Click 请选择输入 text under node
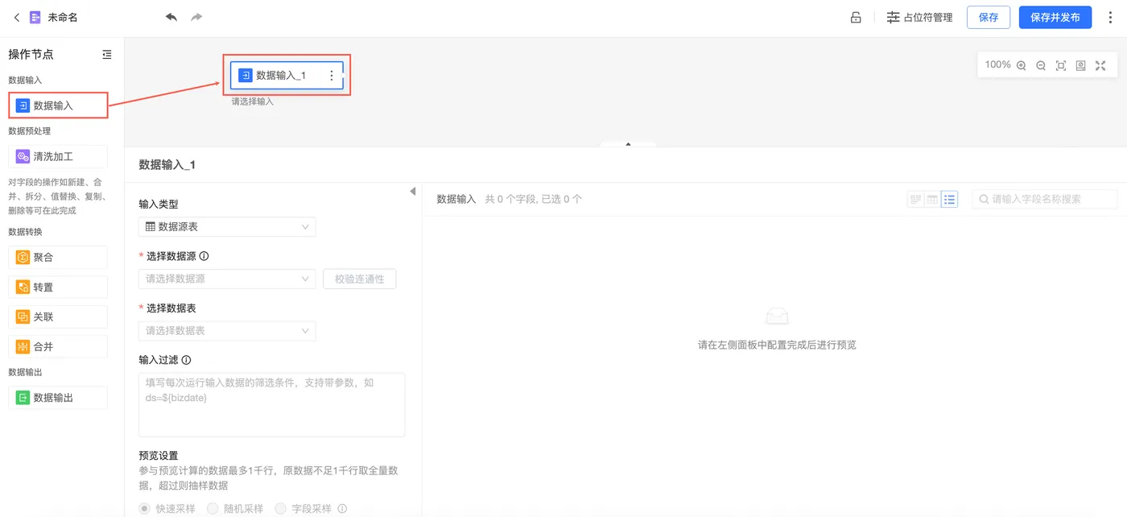Screen dimensions: 1127x517 (x=253, y=101)
